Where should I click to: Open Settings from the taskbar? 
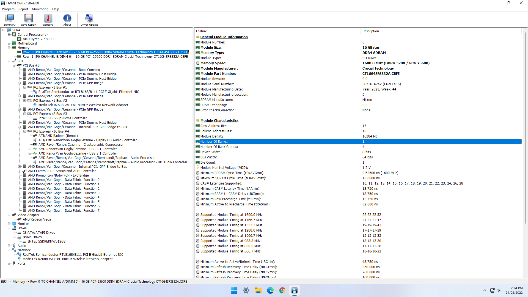(246, 290)
